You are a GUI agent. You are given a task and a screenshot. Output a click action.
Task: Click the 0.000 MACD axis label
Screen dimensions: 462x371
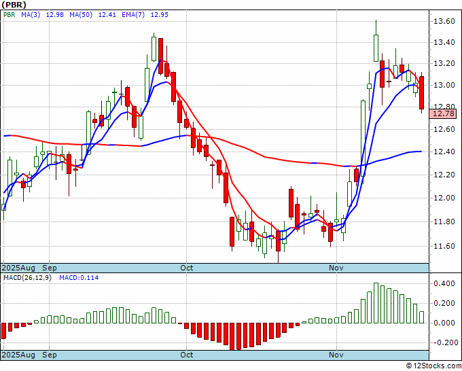pyautogui.click(x=444, y=323)
